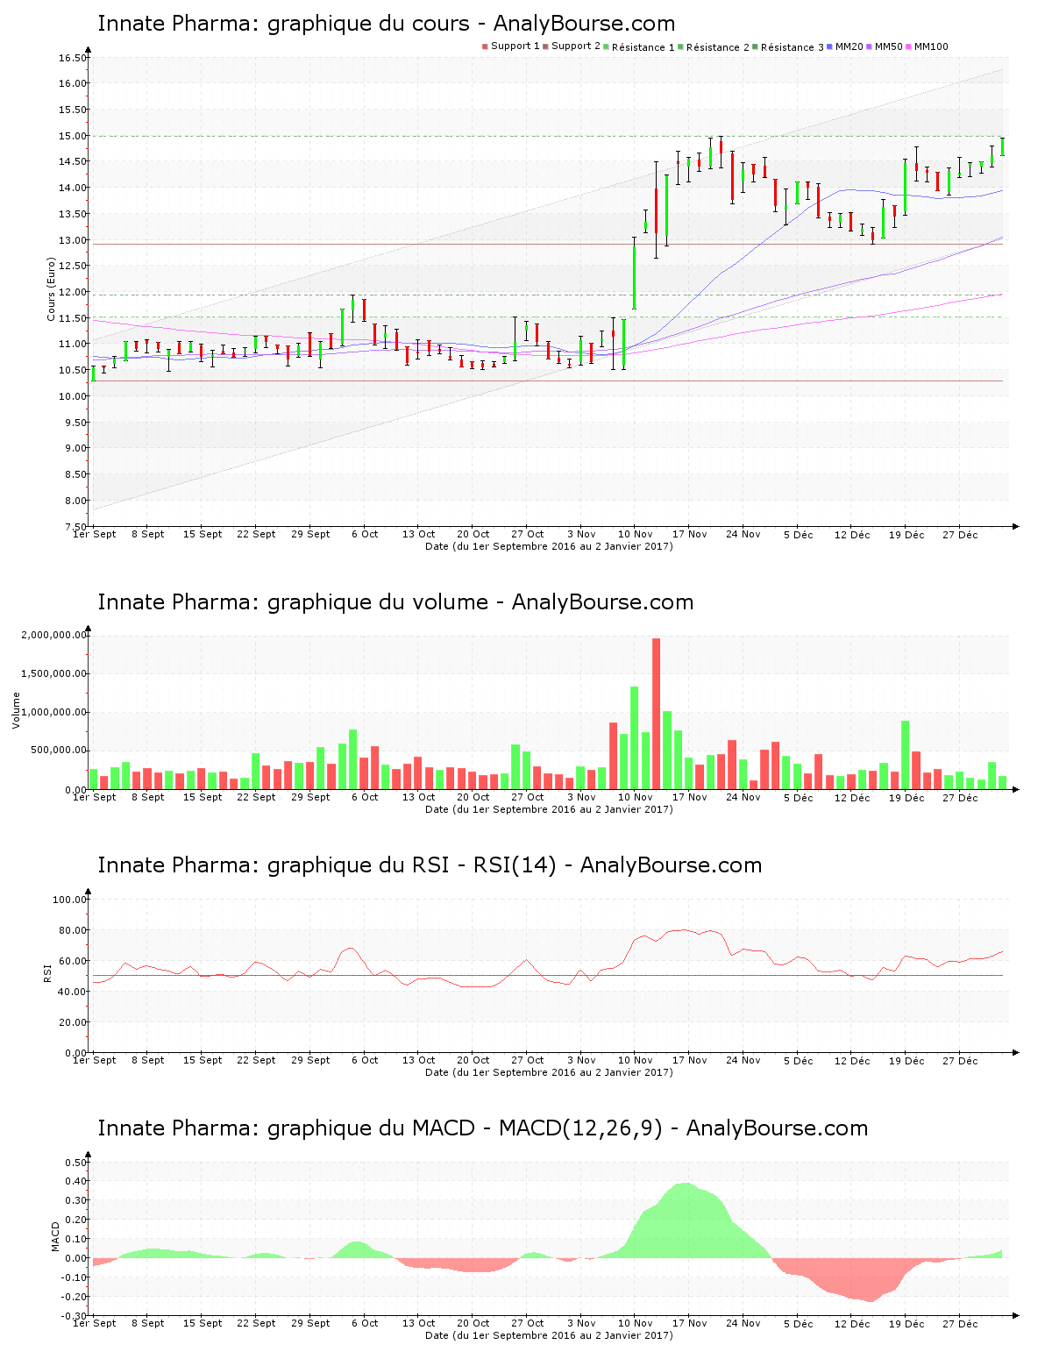Click the 80.00 value on RSI axis
The width and height of the screenshot is (1052, 1359).
tap(72, 930)
